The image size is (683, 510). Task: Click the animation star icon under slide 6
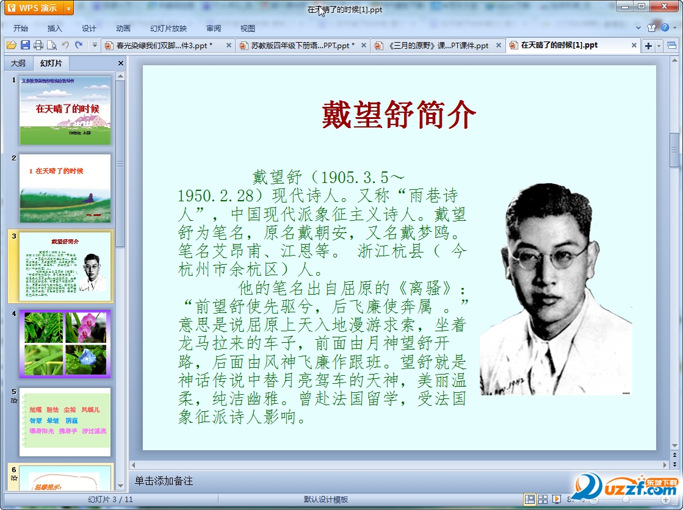(14, 478)
